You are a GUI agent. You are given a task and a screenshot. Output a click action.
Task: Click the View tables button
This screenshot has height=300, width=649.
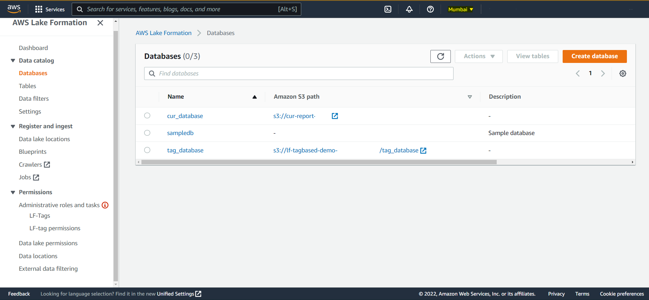coord(532,56)
